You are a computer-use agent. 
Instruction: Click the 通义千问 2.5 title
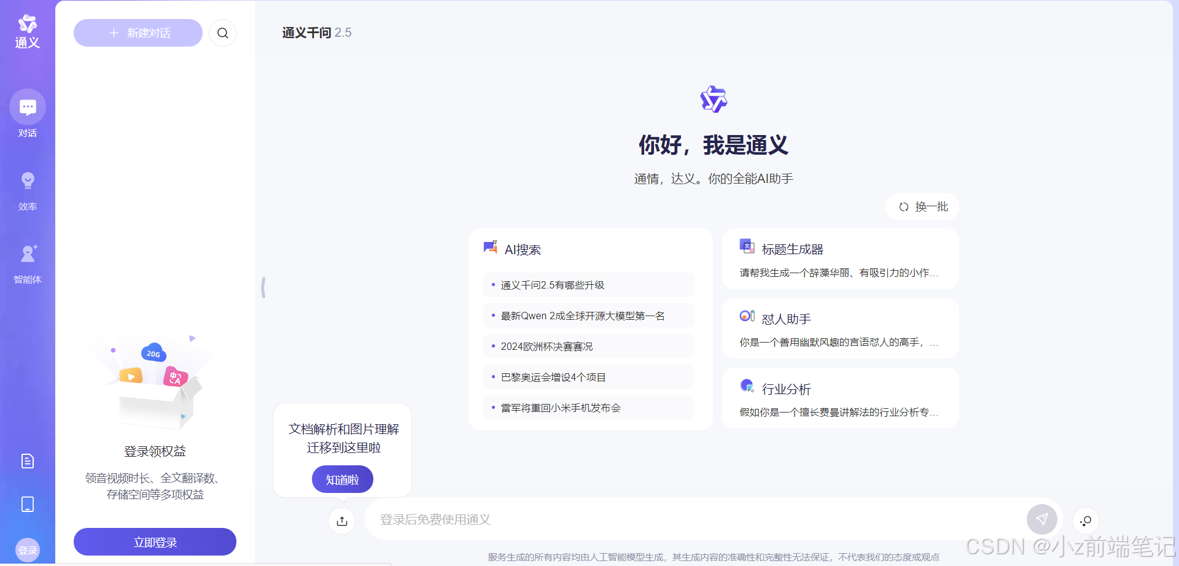coord(317,33)
